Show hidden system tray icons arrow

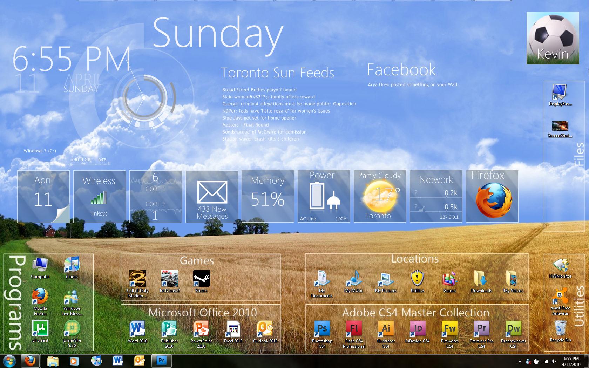tap(520, 361)
